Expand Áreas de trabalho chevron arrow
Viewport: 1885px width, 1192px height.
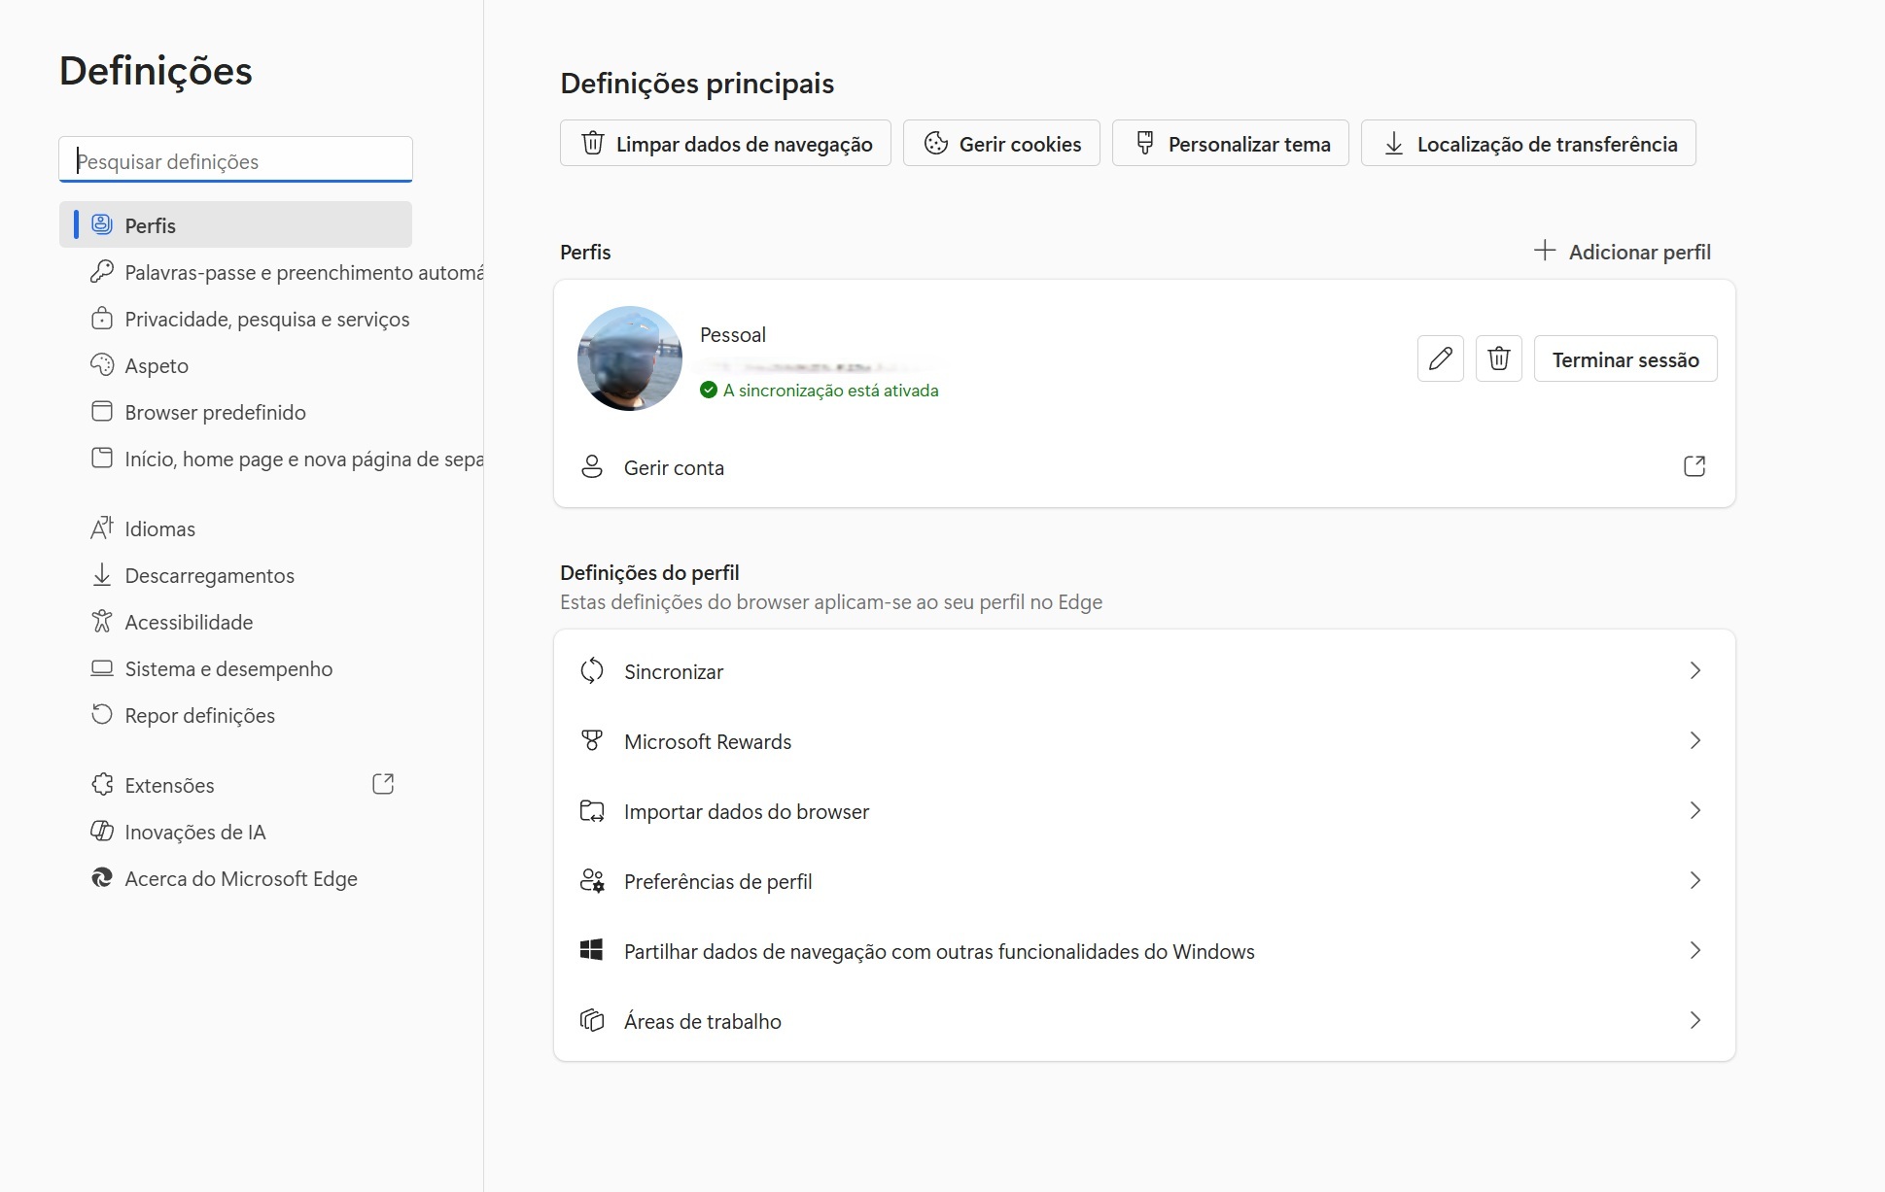[x=1694, y=1021]
